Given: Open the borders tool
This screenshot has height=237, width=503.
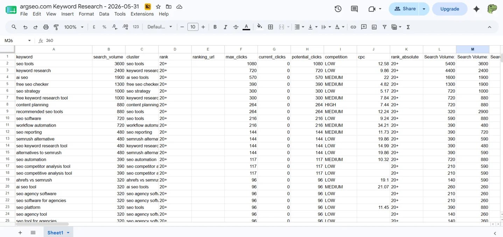Looking at the screenshot, I should pyautogui.click(x=271, y=27).
